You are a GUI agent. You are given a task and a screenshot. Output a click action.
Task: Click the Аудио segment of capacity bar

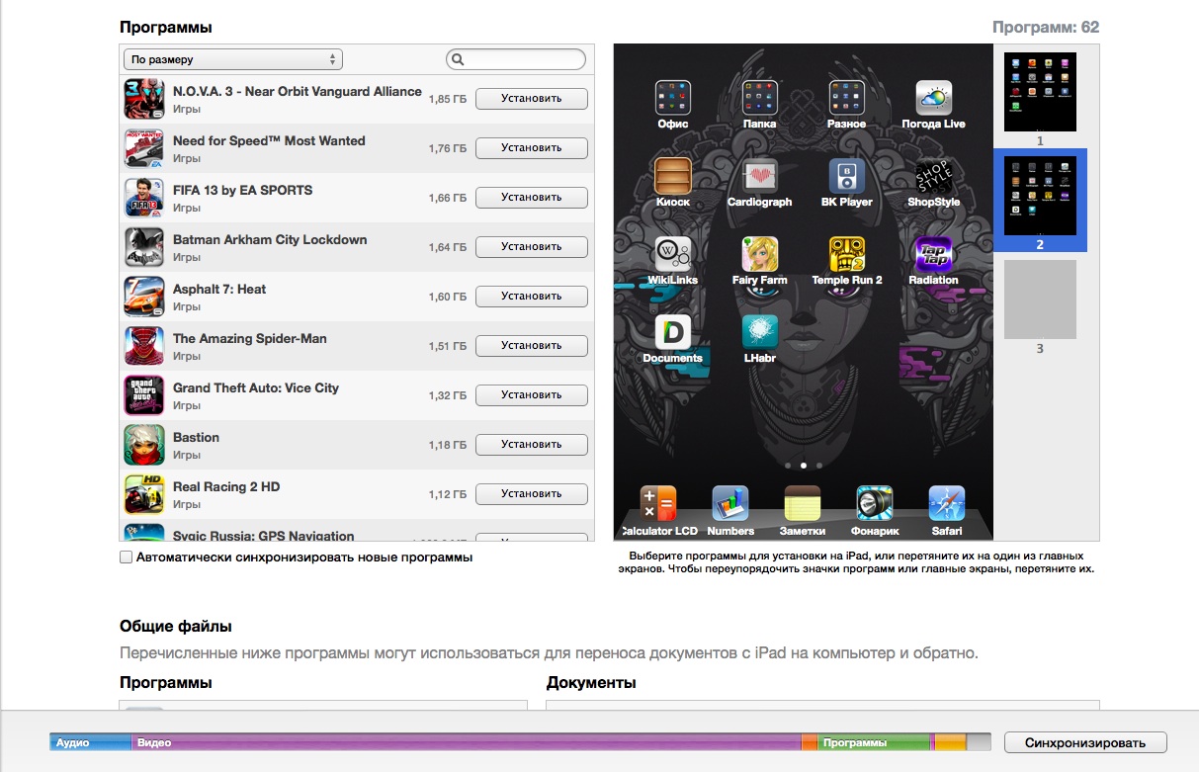coord(91,742)
